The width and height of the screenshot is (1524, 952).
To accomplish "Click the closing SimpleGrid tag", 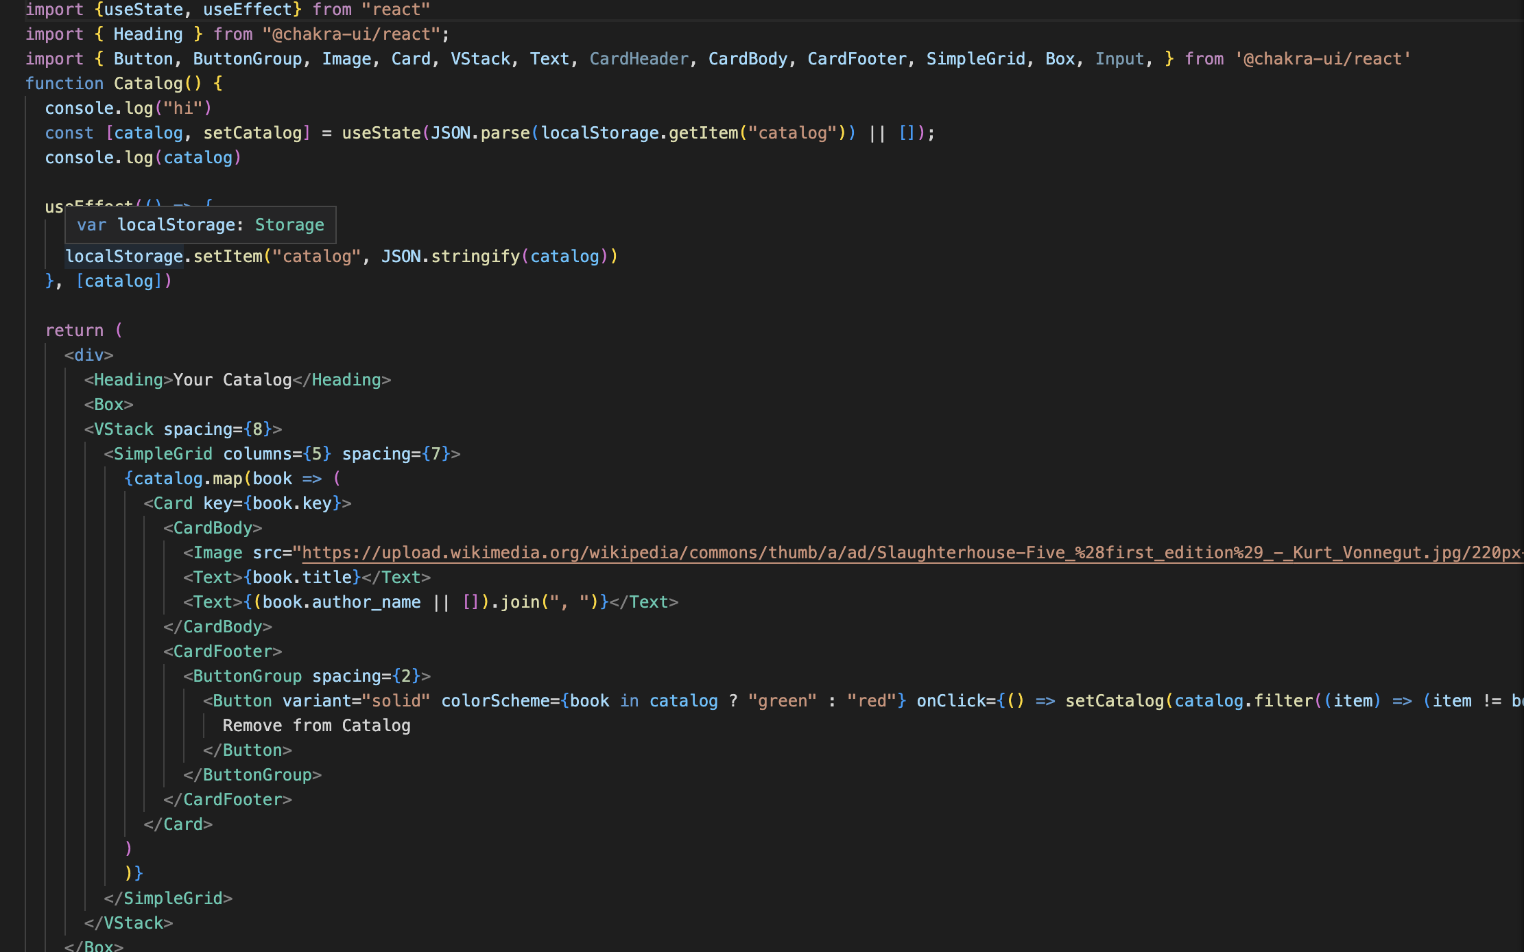I will 168,899.
